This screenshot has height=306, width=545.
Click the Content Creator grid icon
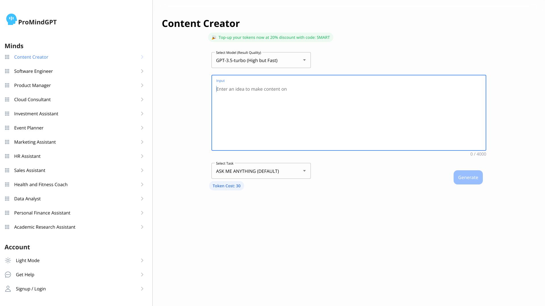tap(7, 57)
